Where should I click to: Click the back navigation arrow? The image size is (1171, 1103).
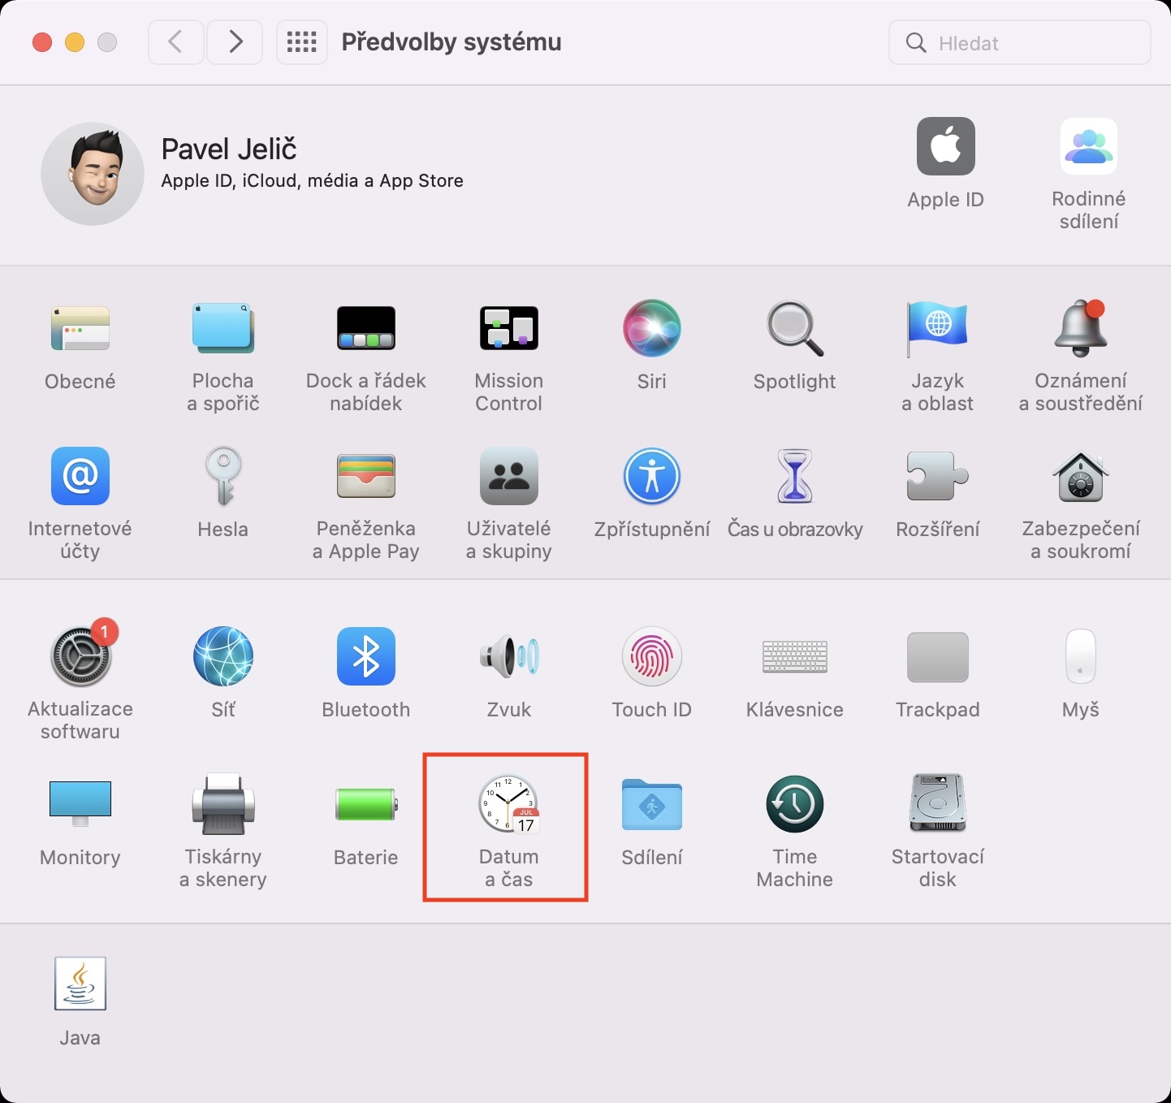175,41
